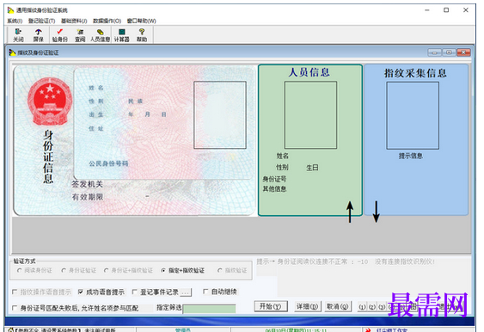
Task: Open the 登记验证(T) menu
Action: pyautogui.click(x=41, y=21)
